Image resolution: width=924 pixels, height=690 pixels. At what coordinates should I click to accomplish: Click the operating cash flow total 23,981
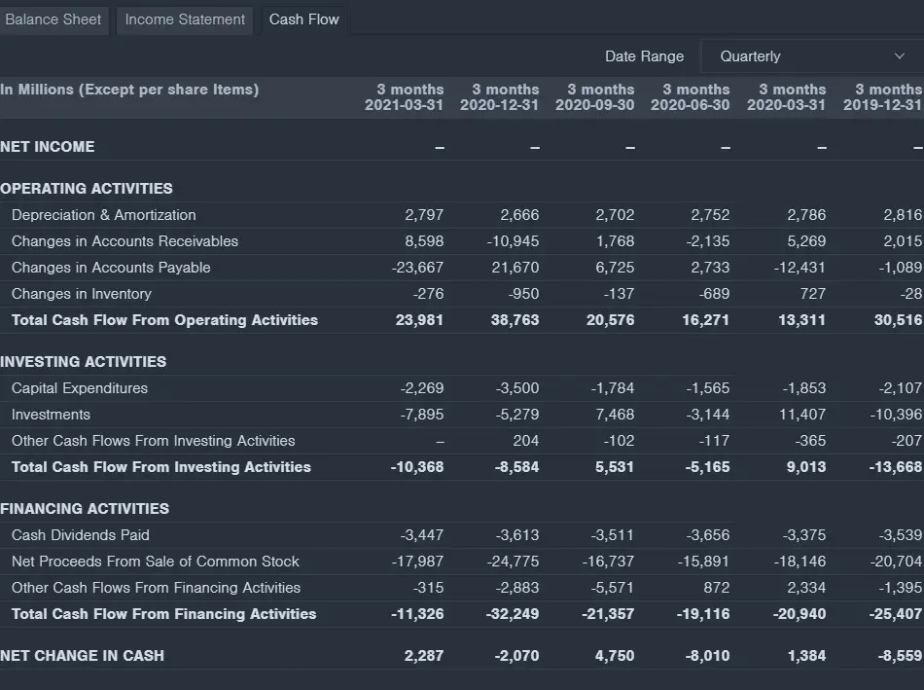pyautogui.click(x=419, y=320)
